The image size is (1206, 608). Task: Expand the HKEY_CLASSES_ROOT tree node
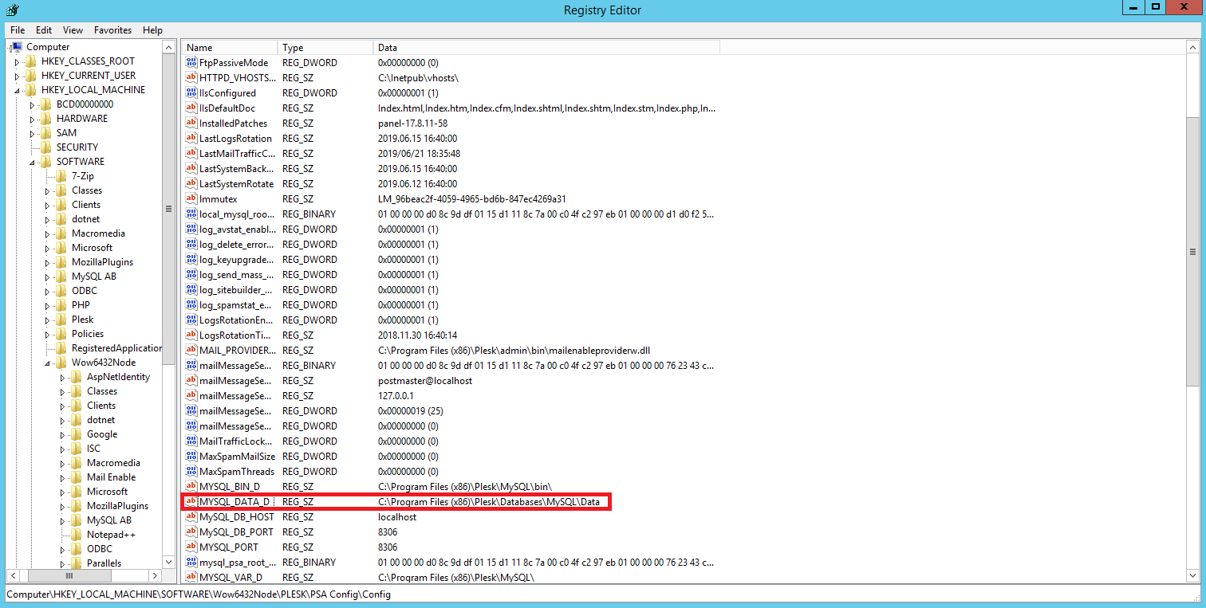point(17,62)
